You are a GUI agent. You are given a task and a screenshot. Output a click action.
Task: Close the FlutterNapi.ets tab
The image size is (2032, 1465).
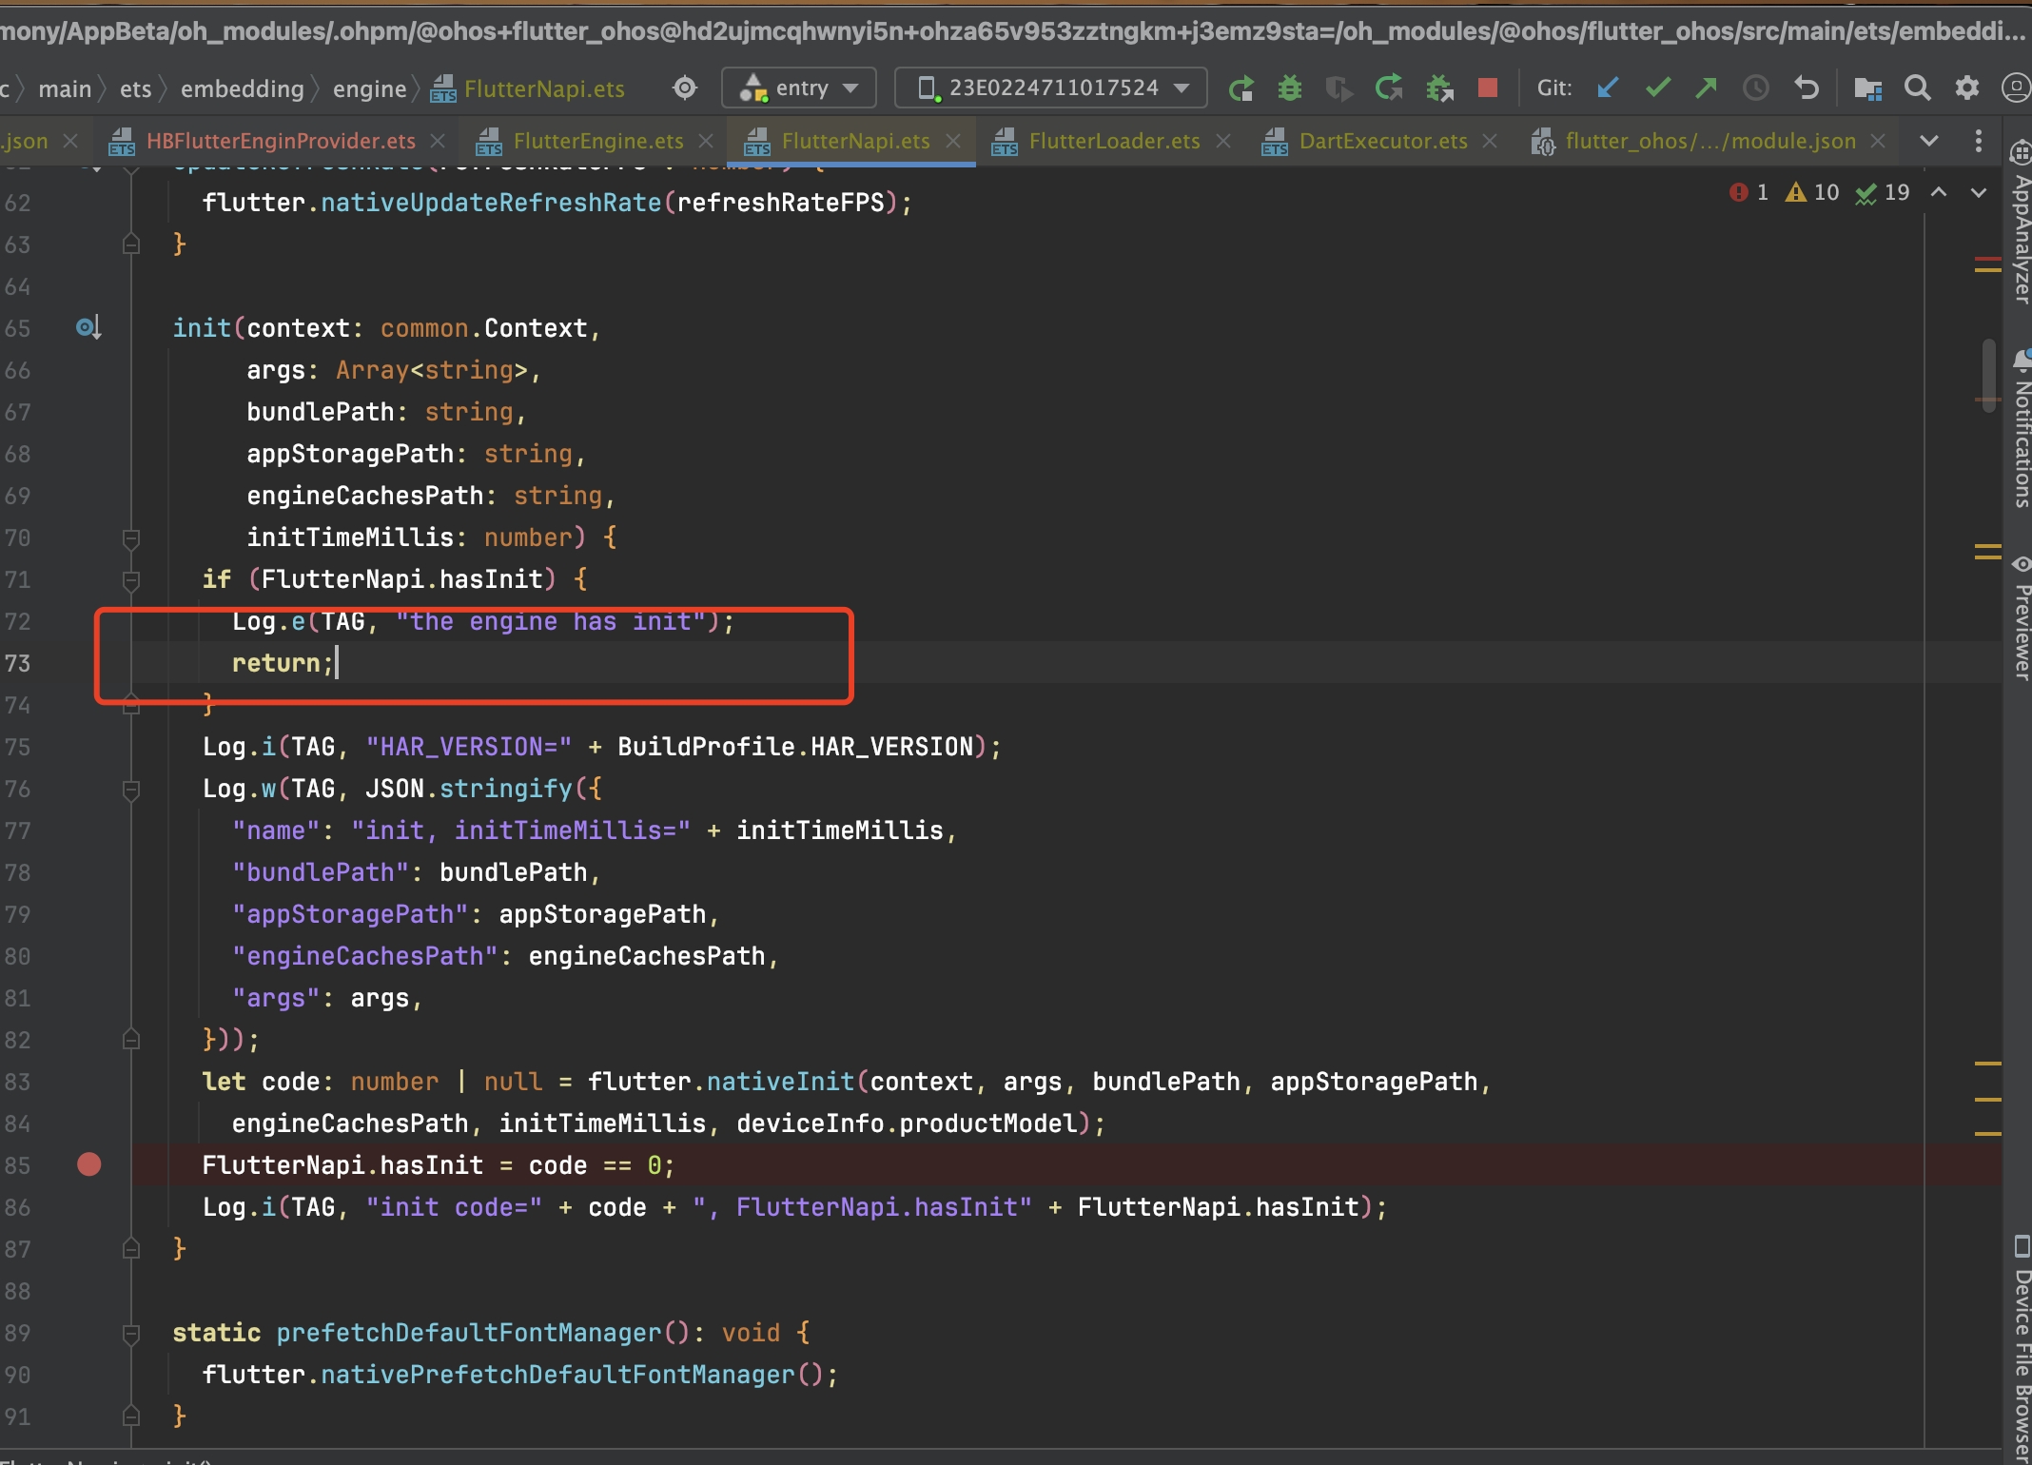953,141
